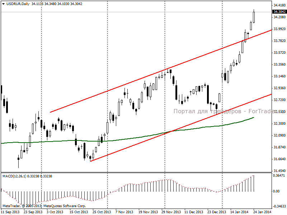Select the upper red channel trendline
Viewport: 287px width, 215px height.
tap(161, 71)
